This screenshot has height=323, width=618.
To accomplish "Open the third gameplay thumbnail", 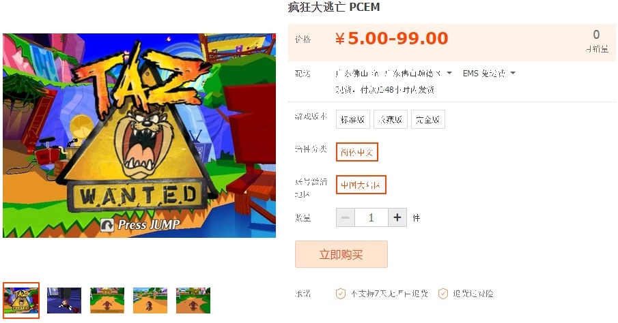I will tap(107, 301).
